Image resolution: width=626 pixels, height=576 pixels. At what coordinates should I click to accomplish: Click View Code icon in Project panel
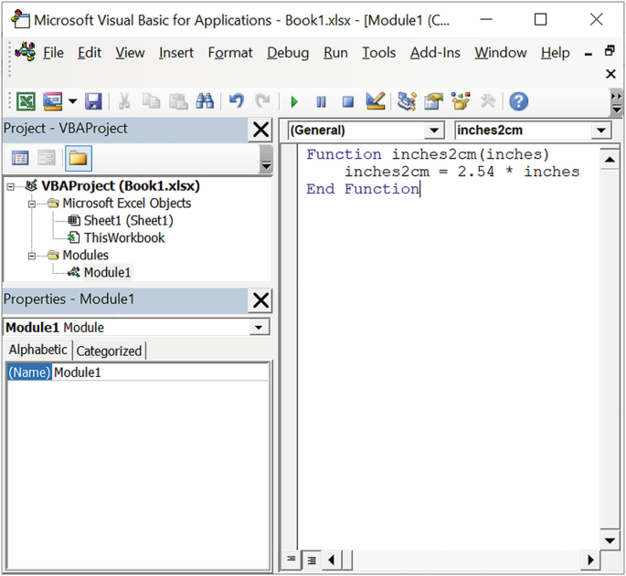20,159
